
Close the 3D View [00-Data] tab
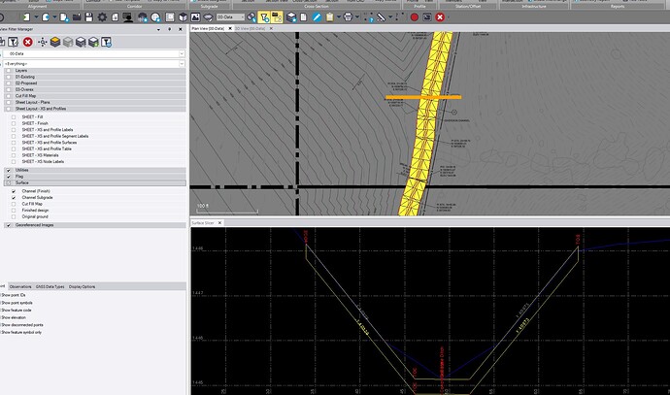pyautogui.click(x=271, y=28)
